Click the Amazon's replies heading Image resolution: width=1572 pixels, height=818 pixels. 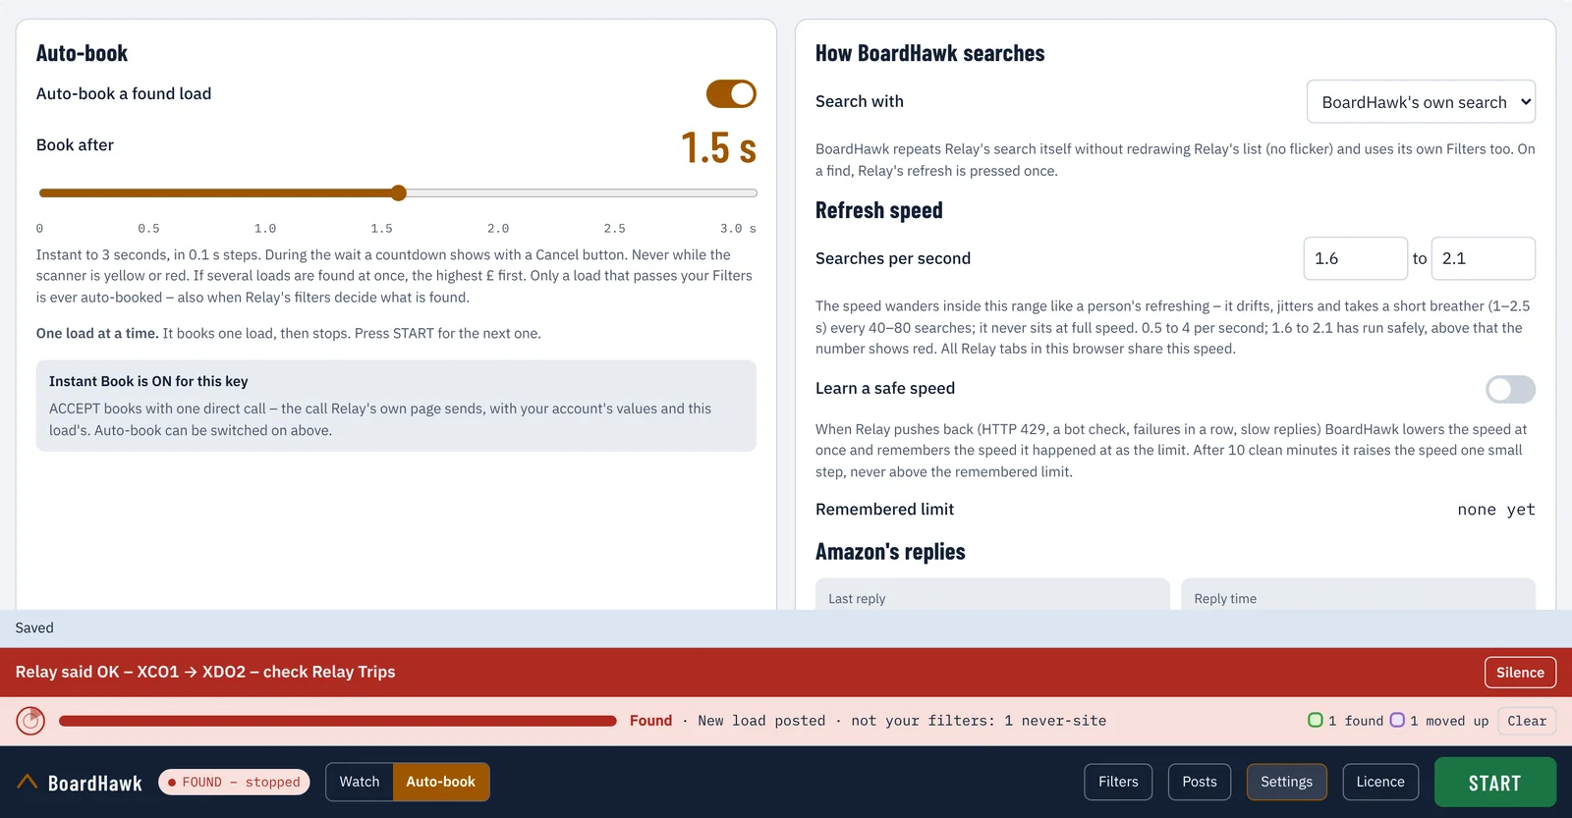click(890, 552)
